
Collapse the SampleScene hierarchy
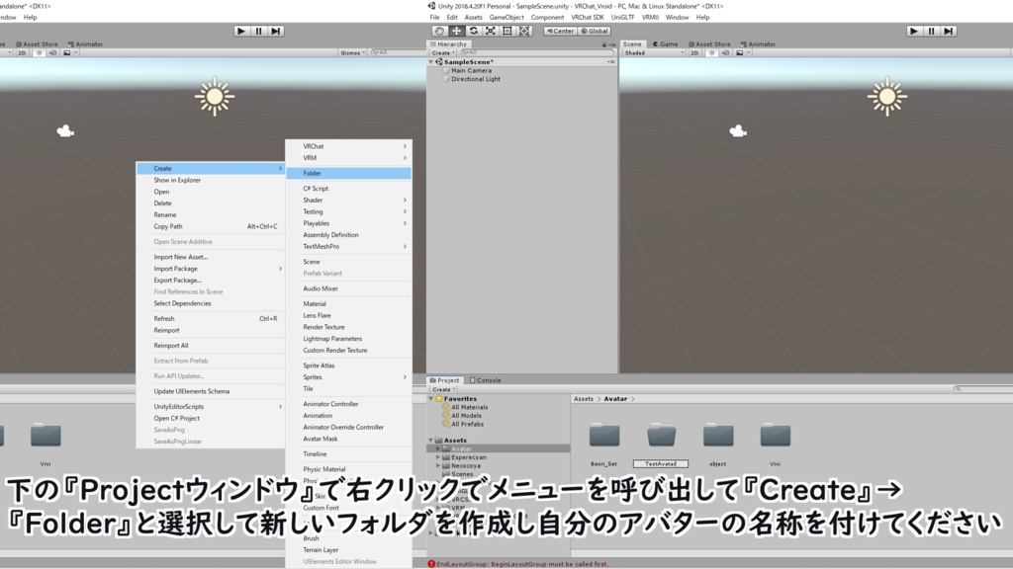[432, 59]
